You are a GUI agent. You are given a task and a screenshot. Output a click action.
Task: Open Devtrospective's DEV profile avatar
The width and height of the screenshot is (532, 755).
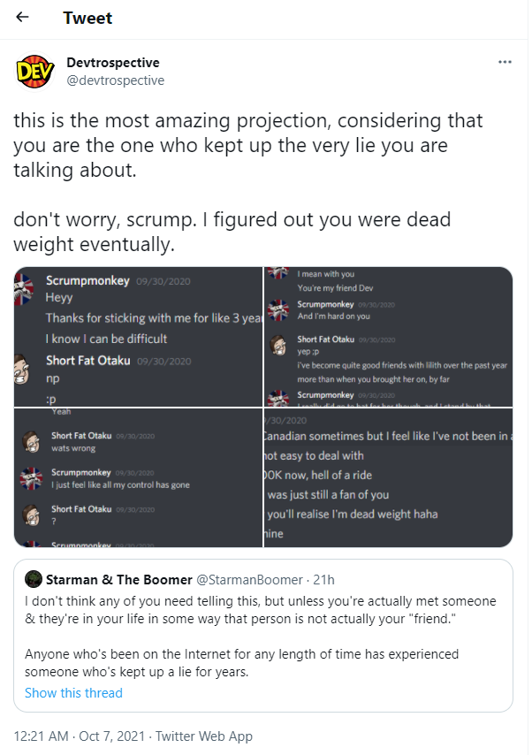[34, 72]
